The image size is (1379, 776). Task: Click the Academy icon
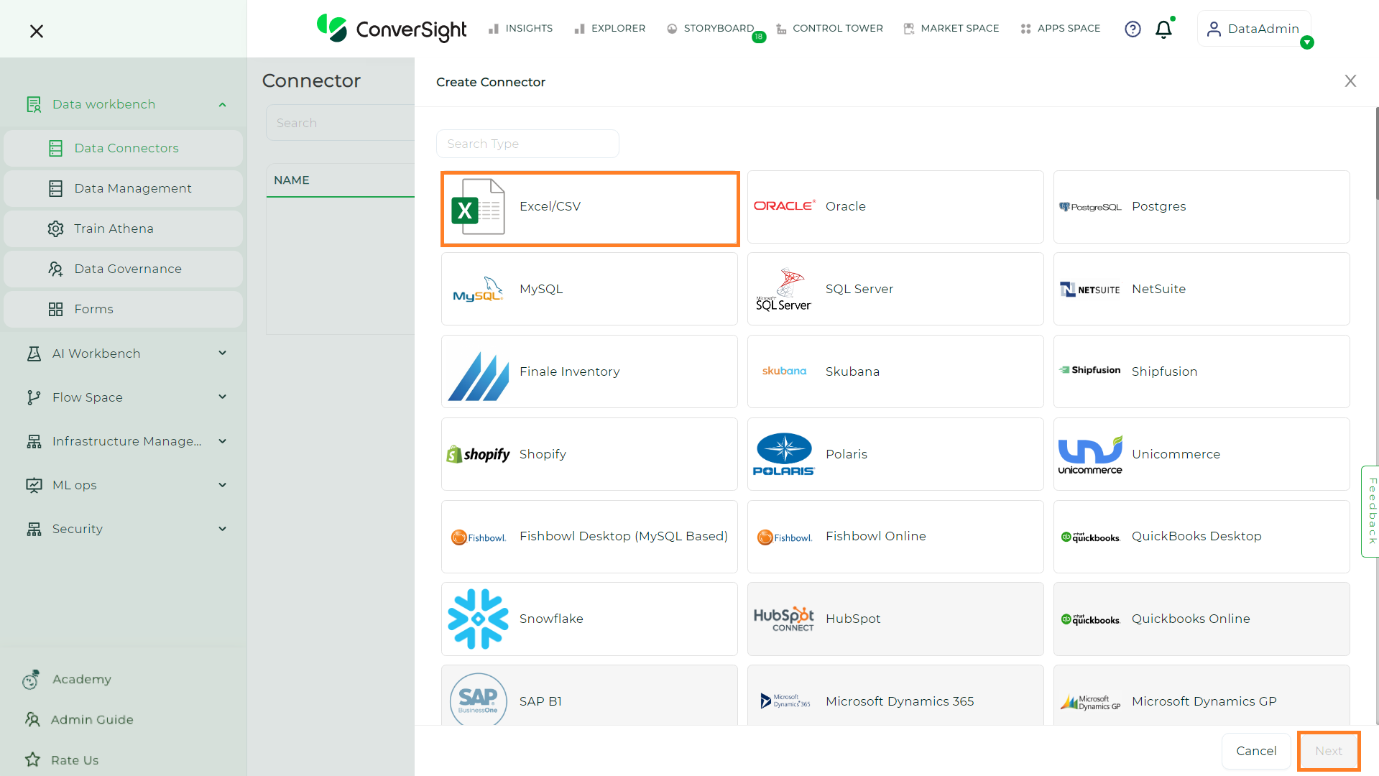[x=31, y=679]
